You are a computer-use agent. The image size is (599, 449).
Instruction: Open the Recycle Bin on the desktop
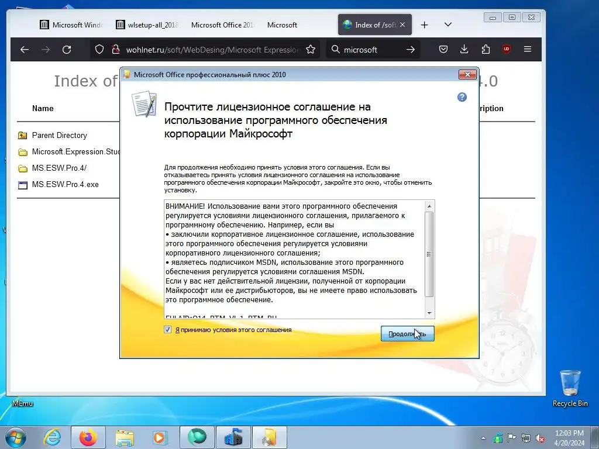click(x=570, y=388)
